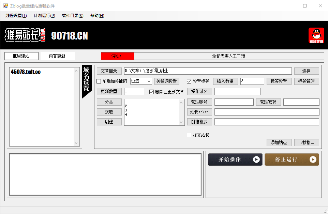Click the category list scroll up arrow
This screenshot has width=328, height=214.
point(181,103)
